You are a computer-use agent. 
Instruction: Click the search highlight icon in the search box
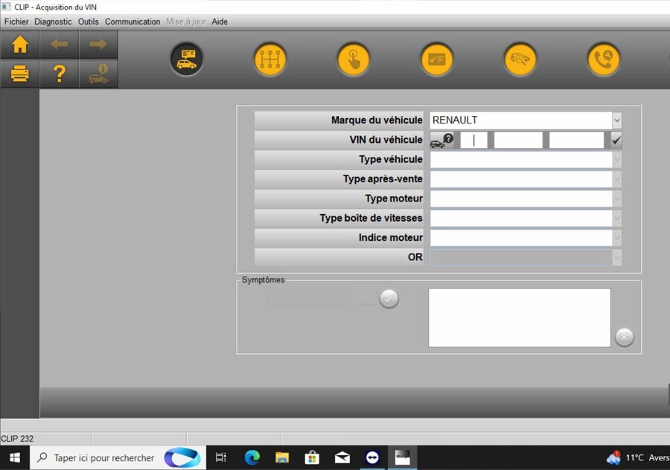(x=182, y=457)
